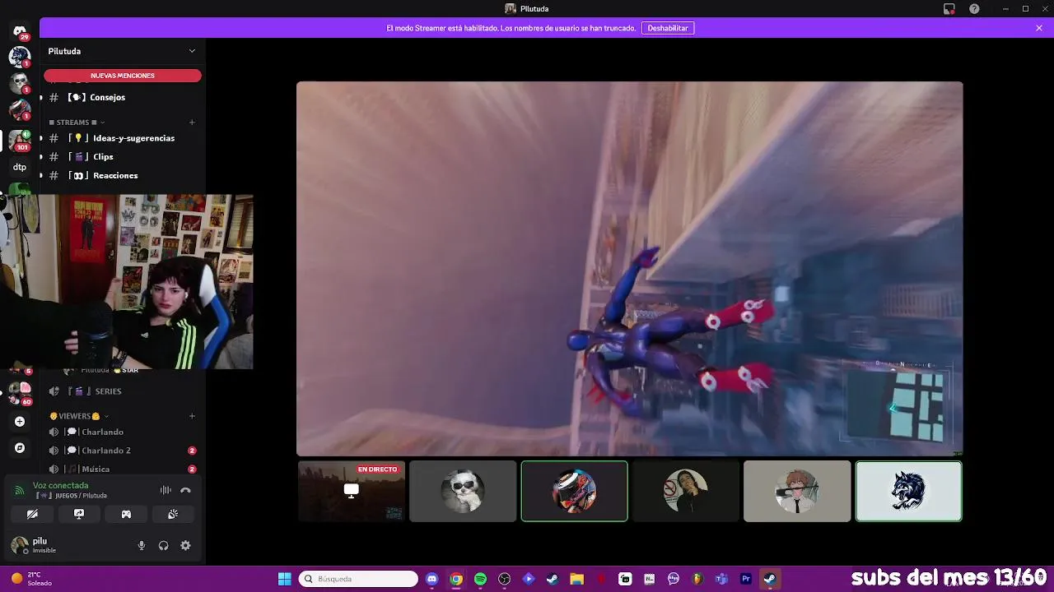Open the weather widget showing 21°C
The width and height of the screenshot is (1054, 592).
[x=31, y=579]
